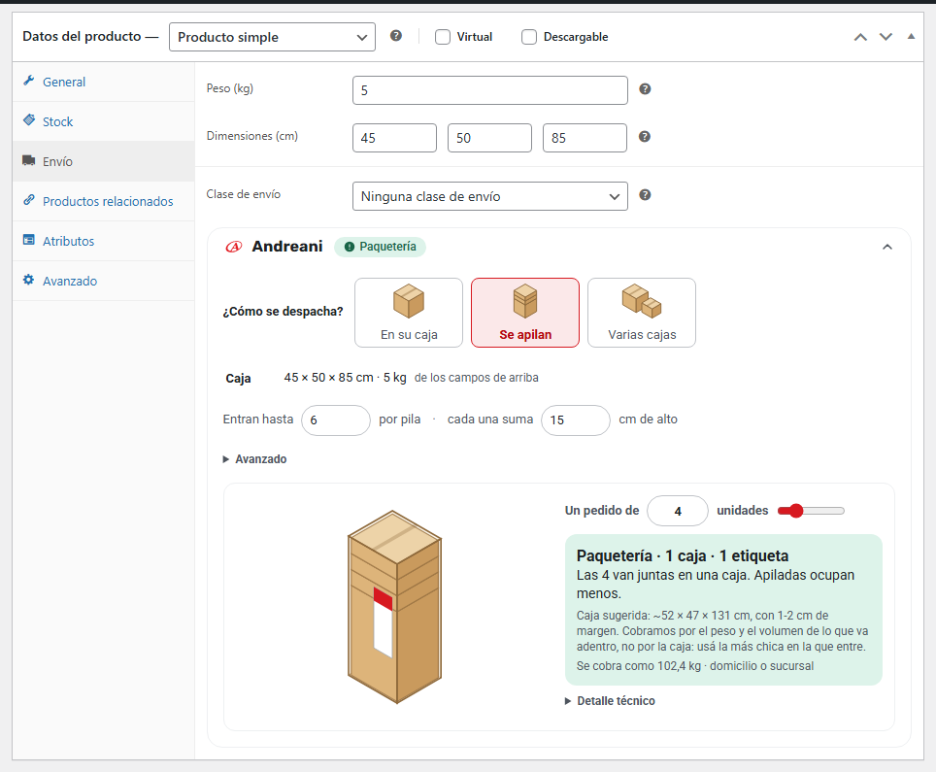Click the Peso (kg) input field
This screenshot has width=936, height=772.
pyautogui.click(x=490, y=90)
